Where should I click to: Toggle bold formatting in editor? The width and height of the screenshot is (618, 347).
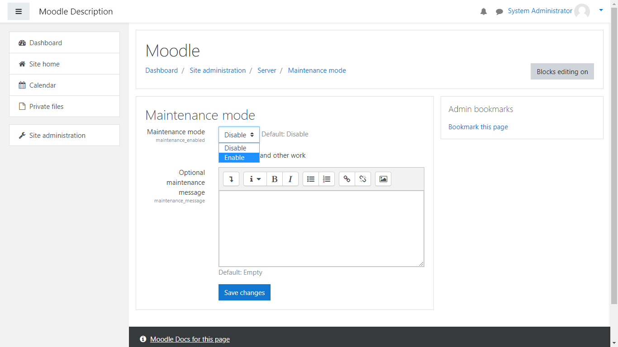(275, 179)
